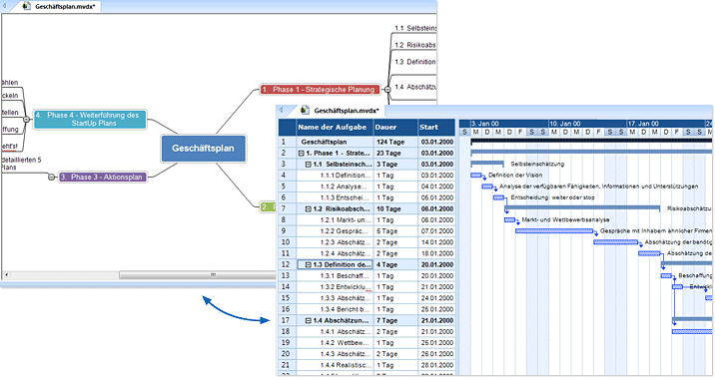This screenshot has height=378, width=715.
Task: Click the 'Dauer' column header
Action: click(x=394, y=127)
